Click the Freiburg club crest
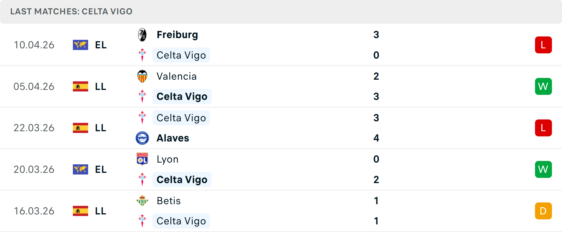This screenshot has height=232, width=562. [143, 34]
